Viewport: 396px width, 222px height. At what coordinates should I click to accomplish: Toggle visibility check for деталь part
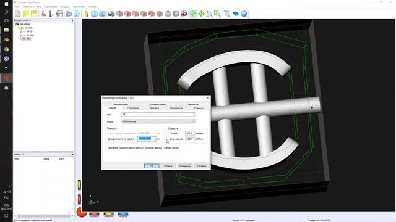tap(19, 28)
